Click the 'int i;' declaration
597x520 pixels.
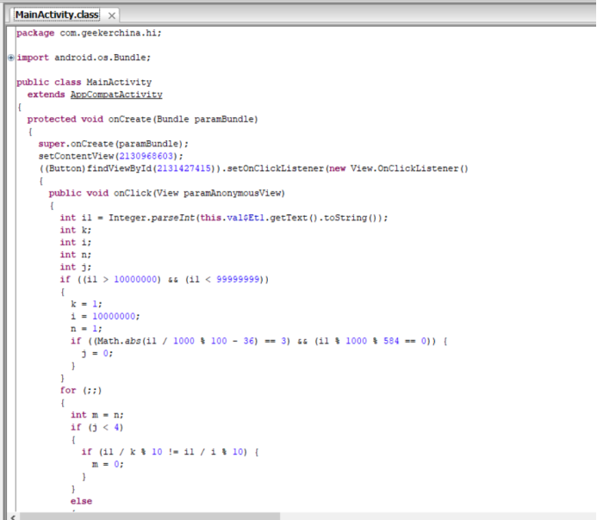pyautogui.click(x=76, y=242)
